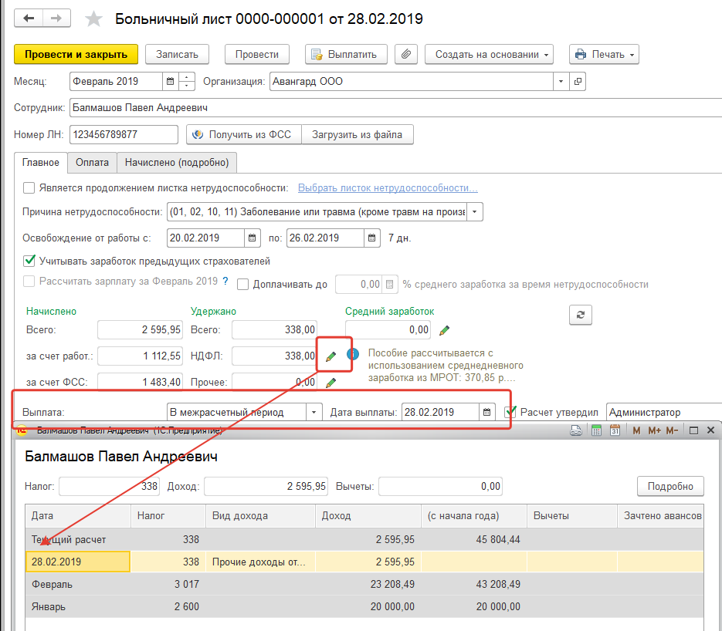
Task: Click the favorites star icon
Action: pos(93,19)
